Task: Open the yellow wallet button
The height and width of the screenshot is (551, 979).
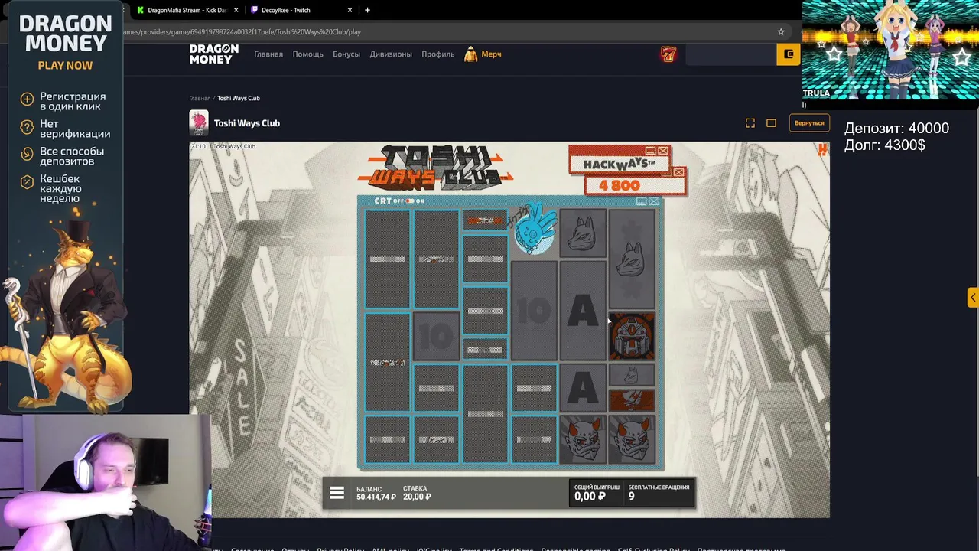Action: tap(788, 54)
